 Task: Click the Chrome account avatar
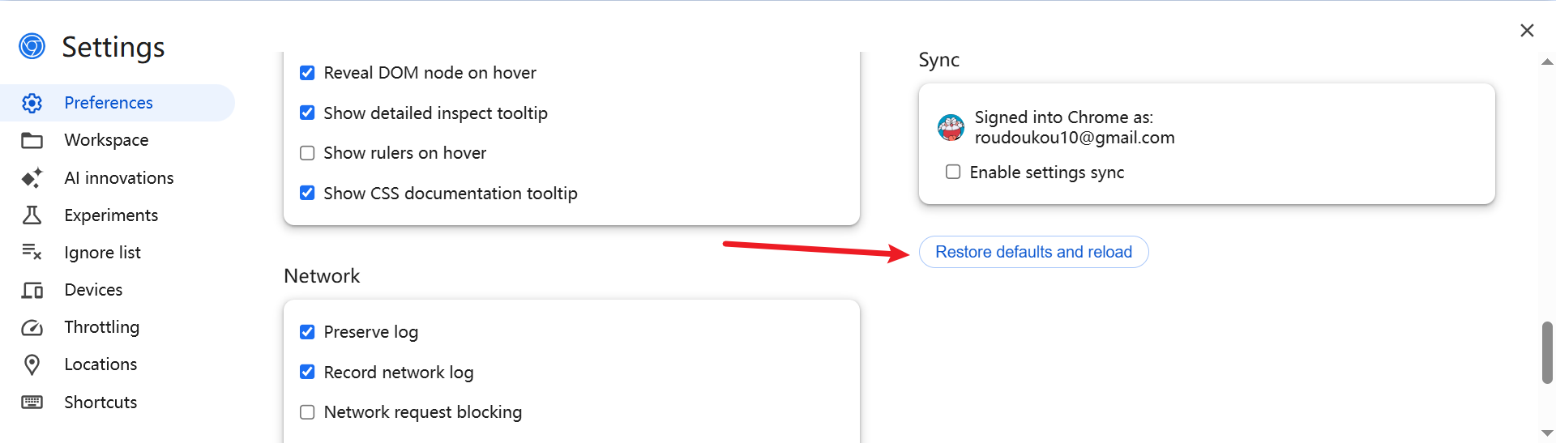951,127
